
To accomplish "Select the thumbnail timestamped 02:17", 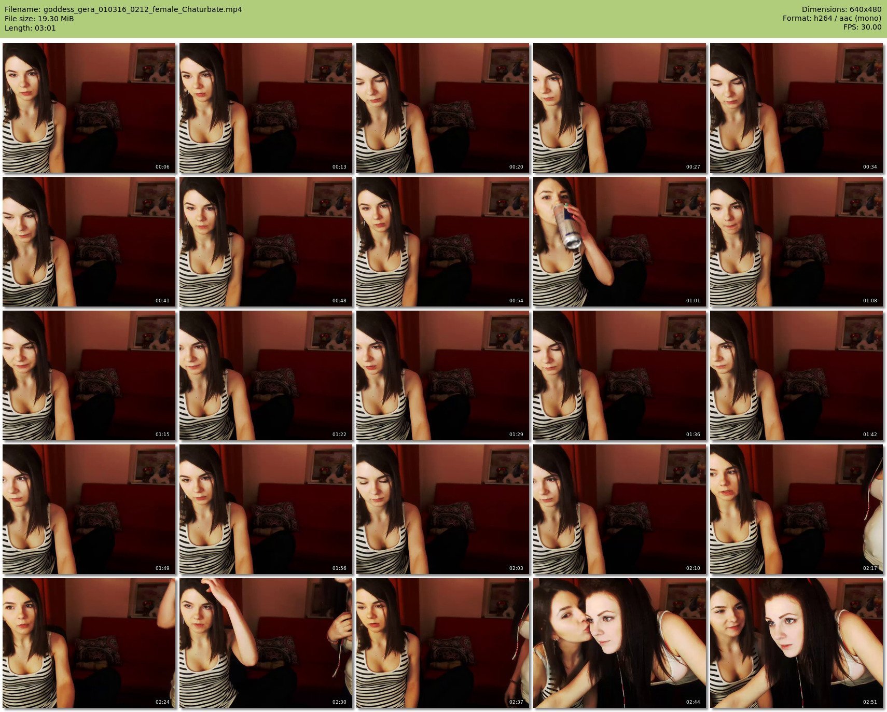I will pyautogui.click(x=797, y=509).
